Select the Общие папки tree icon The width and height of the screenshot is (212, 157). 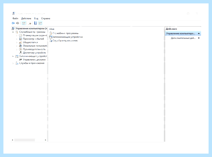point(21,43)
